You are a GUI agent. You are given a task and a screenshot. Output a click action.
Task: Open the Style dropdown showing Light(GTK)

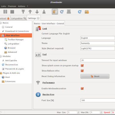[98, 48]
